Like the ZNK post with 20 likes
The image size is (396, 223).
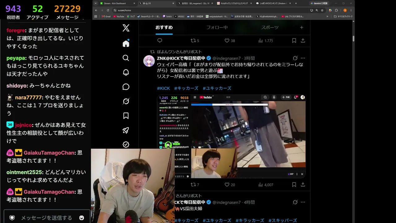click(x=230, y=185)
